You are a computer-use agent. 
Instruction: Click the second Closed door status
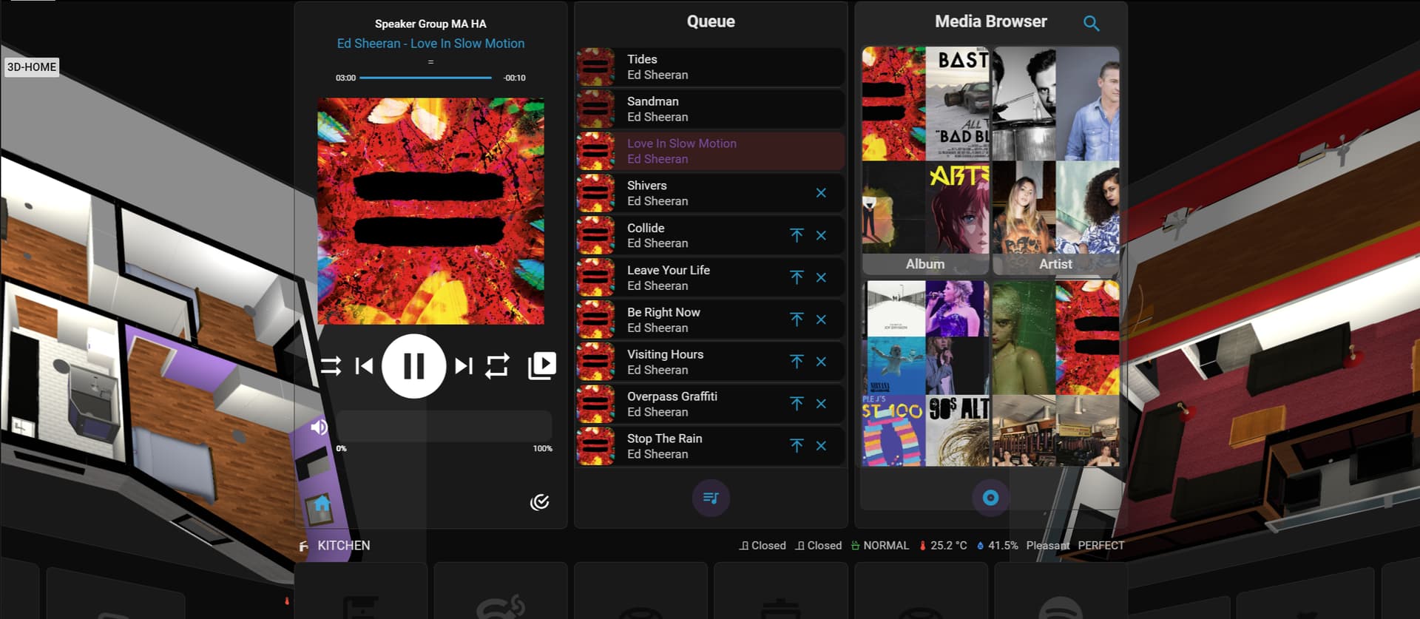point(819,546)
